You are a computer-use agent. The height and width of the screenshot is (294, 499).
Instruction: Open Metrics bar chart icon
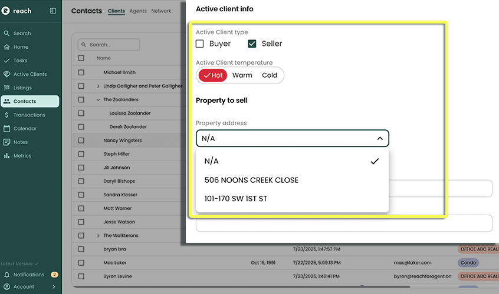7,156
